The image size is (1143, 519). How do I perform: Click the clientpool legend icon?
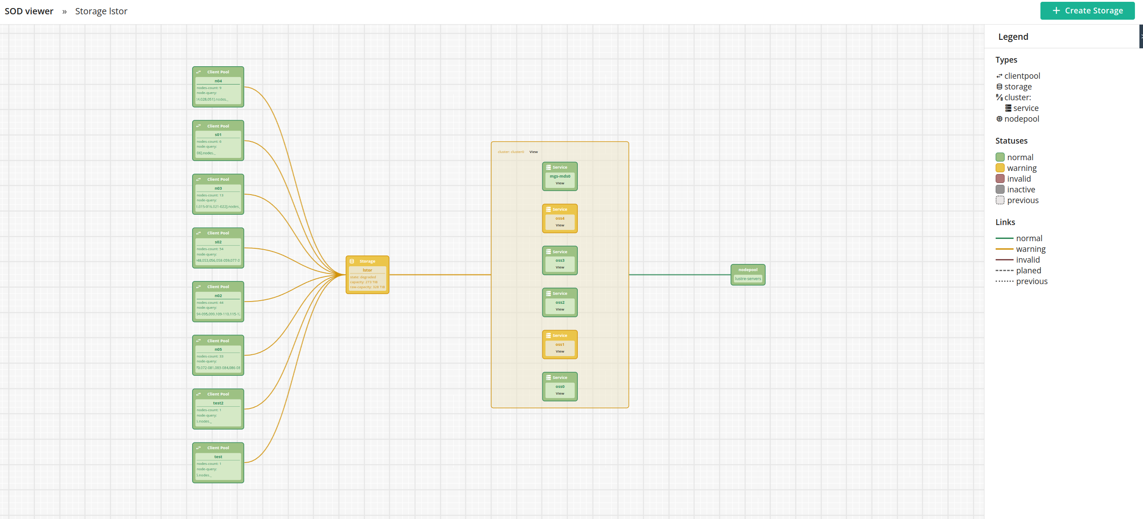point(999,76)
